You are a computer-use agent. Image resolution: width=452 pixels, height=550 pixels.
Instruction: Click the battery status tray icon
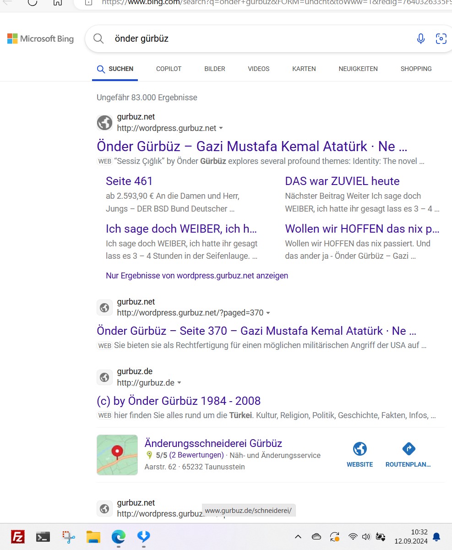(x=381, y=537)
